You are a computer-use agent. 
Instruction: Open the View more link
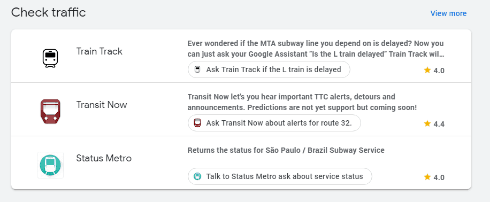tap(448, 13)
